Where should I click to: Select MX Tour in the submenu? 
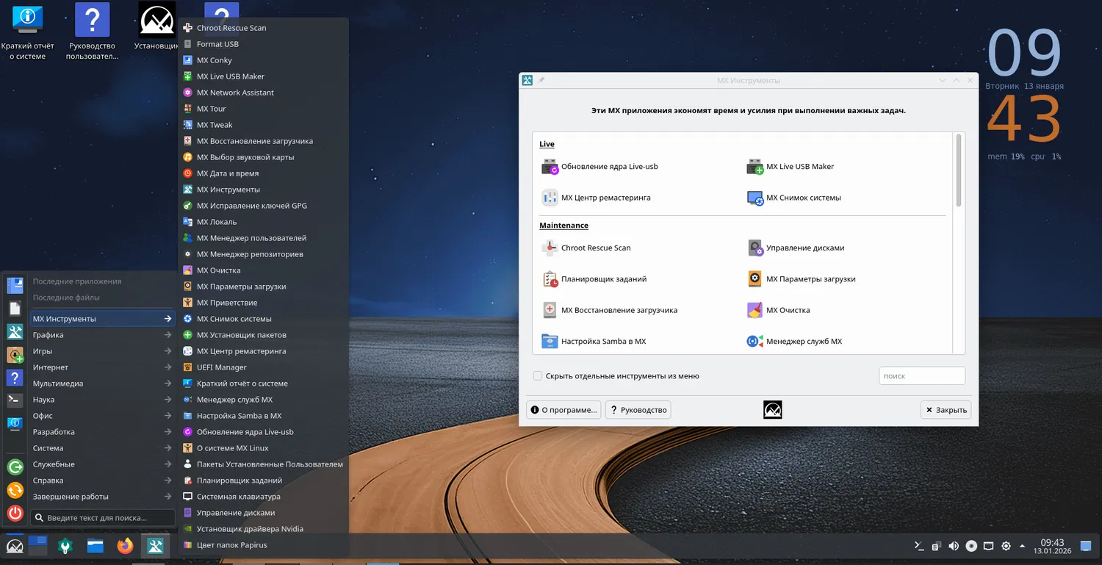(x=263, y=109)
